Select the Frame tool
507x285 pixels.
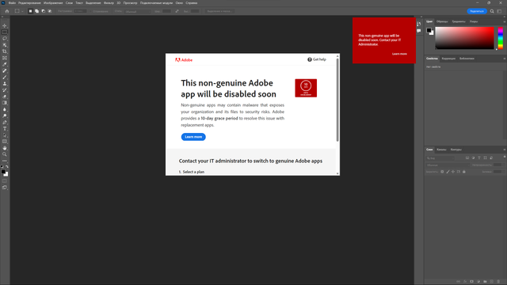(x=5, y=58)
